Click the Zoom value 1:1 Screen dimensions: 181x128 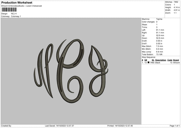[x=175, y=13]
